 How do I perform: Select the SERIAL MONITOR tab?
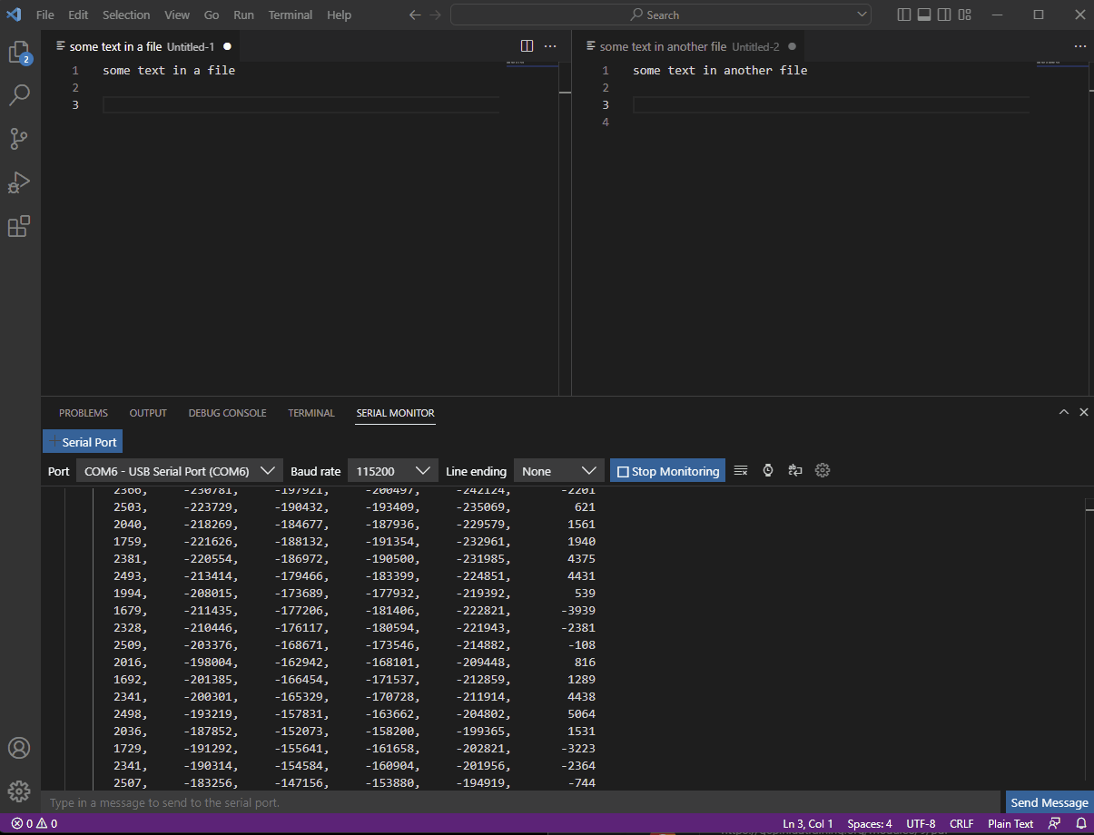[395, 413]
